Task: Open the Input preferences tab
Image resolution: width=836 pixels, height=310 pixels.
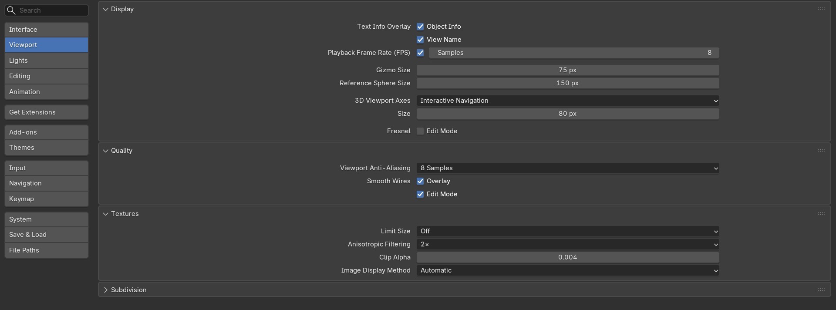Action: (47, 168)
